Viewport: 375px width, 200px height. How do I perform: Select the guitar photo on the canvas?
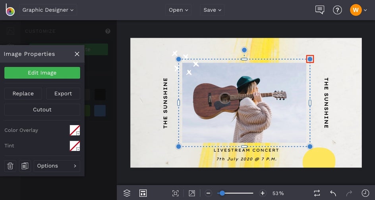(244, 103)
